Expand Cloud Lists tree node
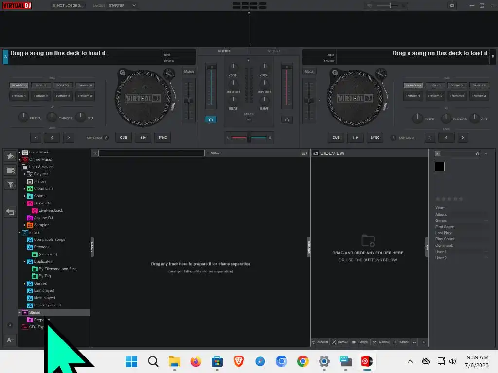The width and height of the screenshot is (498, 373). point(24,189)
